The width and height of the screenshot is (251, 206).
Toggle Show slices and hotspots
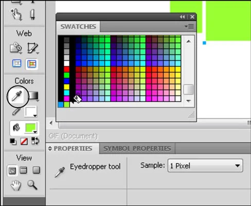(32, 64)
